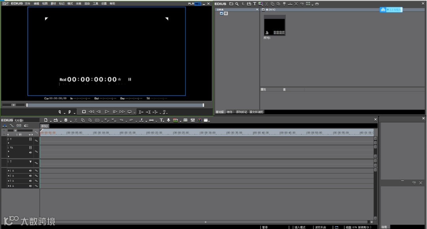Click the replace clip icon

click(97, 120)
